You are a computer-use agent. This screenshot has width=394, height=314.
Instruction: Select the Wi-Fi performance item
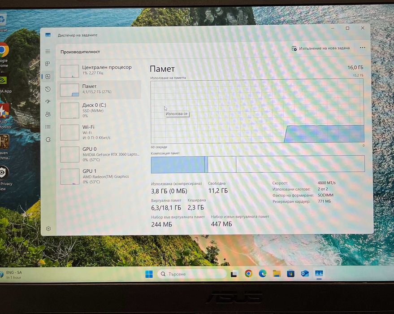click(x=100, y=132)
